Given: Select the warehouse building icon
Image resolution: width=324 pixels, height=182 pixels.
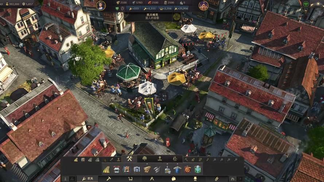Looking at the screenshot, I should click(137, 170).
